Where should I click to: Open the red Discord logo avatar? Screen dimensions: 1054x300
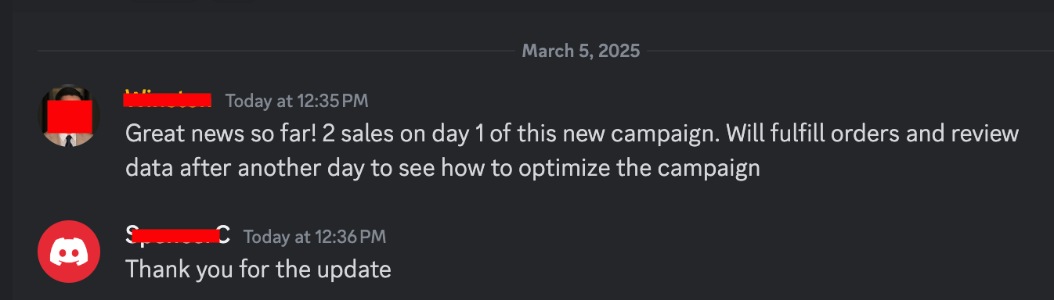point(69,252)
